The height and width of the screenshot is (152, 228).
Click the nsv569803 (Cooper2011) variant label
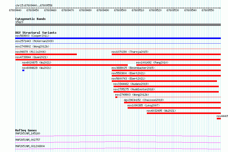click(32, 36)
